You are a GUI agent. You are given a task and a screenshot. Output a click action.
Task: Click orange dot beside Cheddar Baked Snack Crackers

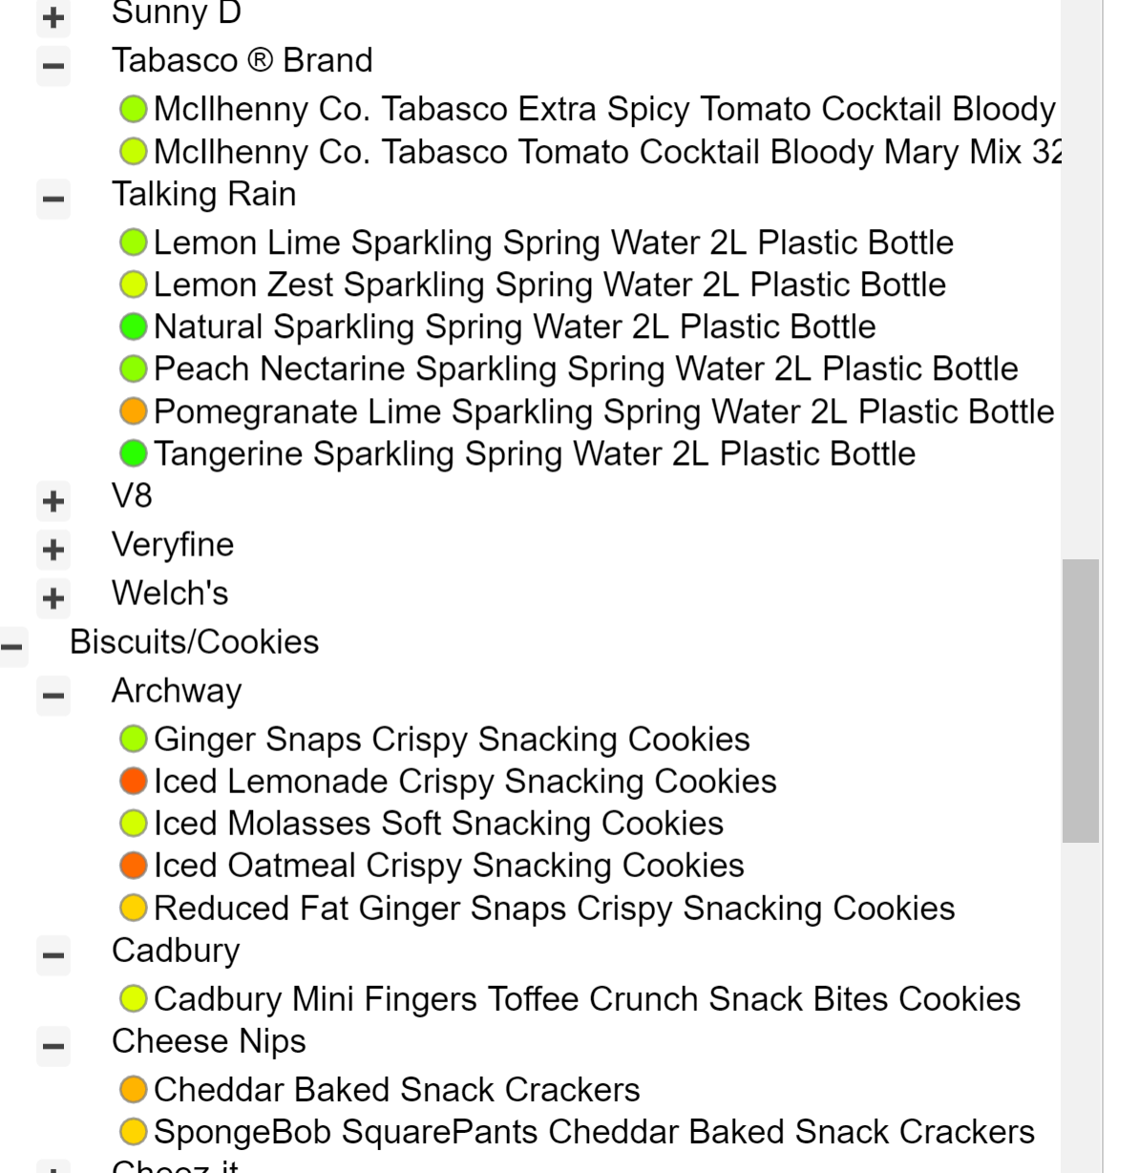pyautogui.click(x=133, y=1090)
